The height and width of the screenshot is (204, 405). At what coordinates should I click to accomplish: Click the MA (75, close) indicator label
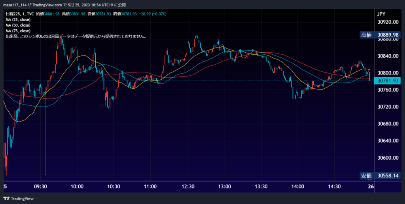[x=18, y=31]
